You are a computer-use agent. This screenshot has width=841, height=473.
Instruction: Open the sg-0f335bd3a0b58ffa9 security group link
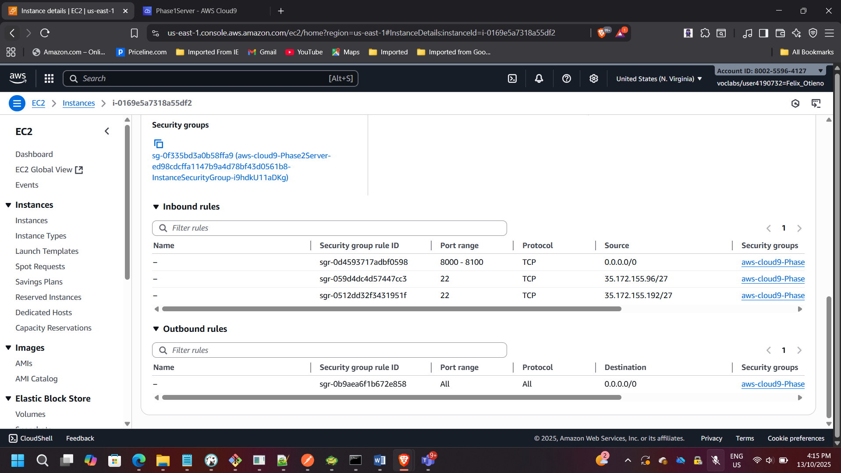tap(241, 167)
